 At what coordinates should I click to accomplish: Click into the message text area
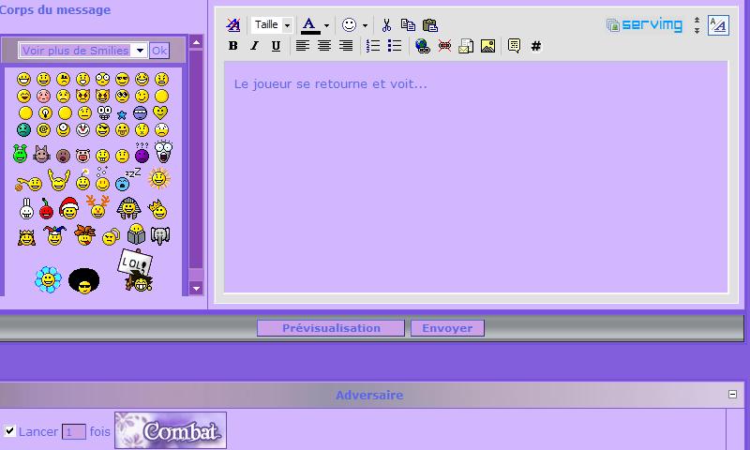click(475, 178)
